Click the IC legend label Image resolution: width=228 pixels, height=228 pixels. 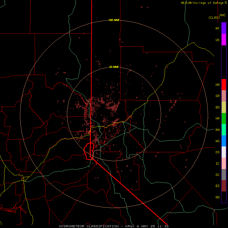(x=217, y=164)
